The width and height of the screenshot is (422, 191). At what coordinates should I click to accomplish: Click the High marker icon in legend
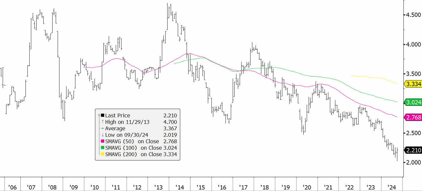point(102,122)
